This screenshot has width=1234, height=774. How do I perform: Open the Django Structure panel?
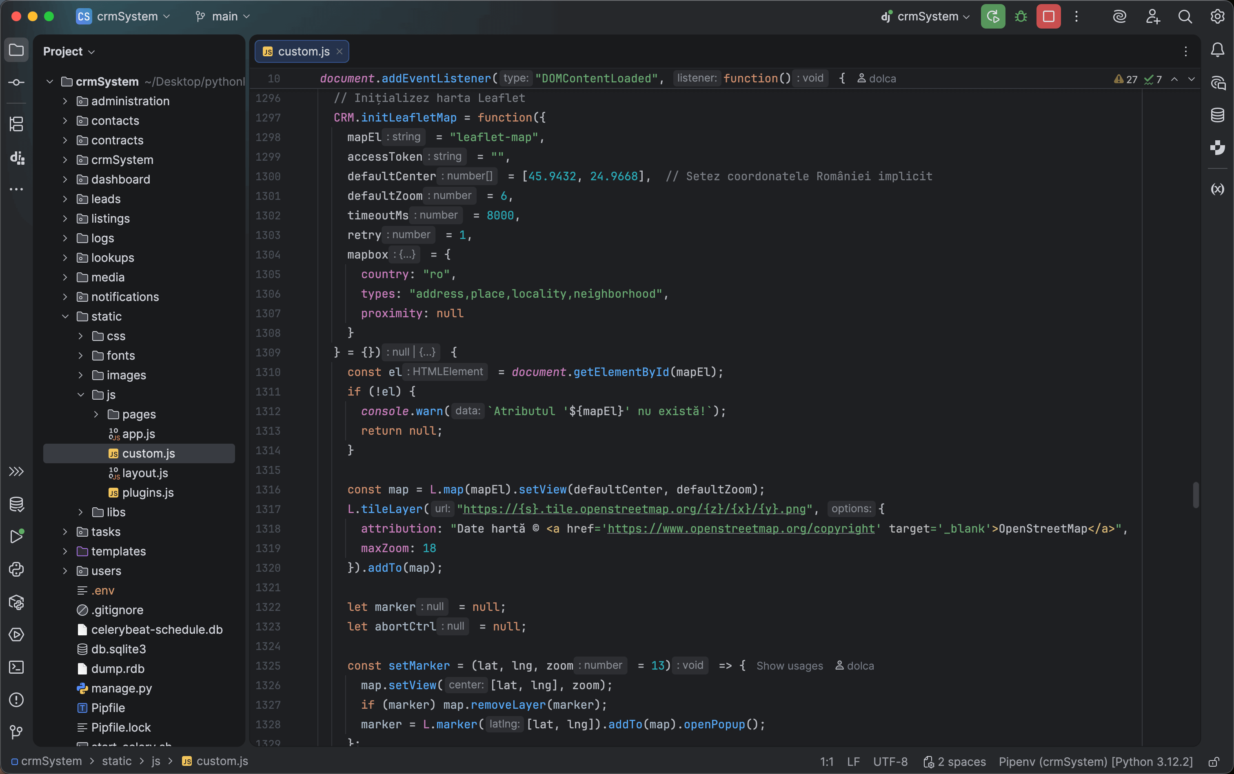[x=16, y=158]
